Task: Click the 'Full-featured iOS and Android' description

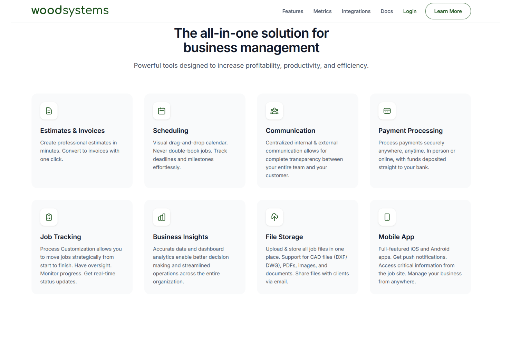Action: click(x=420, y=265)
